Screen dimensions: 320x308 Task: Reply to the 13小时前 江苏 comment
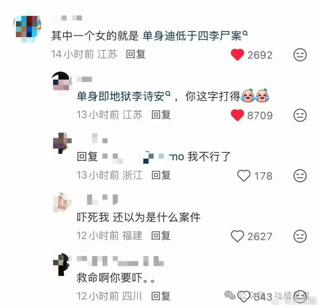pos(161,115)
